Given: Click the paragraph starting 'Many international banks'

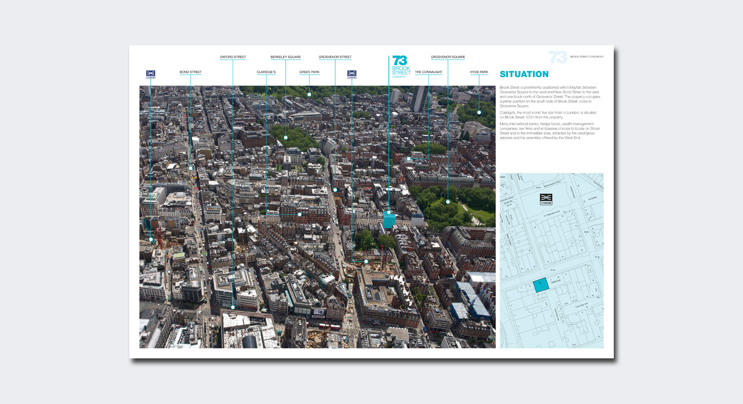Looking at the screenshot, I should click(550, 131).
